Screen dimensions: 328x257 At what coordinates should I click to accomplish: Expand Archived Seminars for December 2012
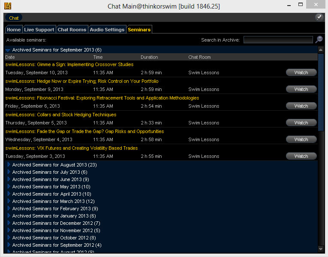pos(9,223)
